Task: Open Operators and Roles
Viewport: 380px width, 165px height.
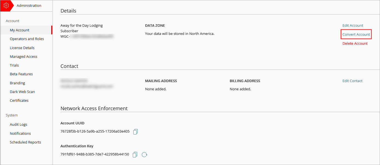Action: [27, 39]
